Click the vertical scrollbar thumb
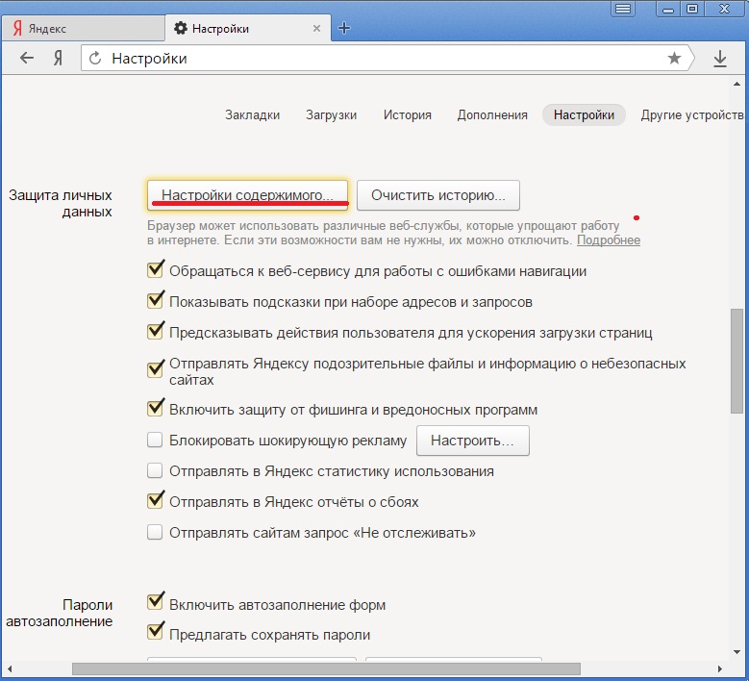This screenshot has height=681, width=749. coord(737,361)
